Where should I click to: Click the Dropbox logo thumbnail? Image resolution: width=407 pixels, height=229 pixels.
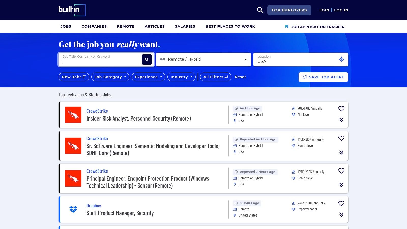pyautogui.click(x=73, y=209)
